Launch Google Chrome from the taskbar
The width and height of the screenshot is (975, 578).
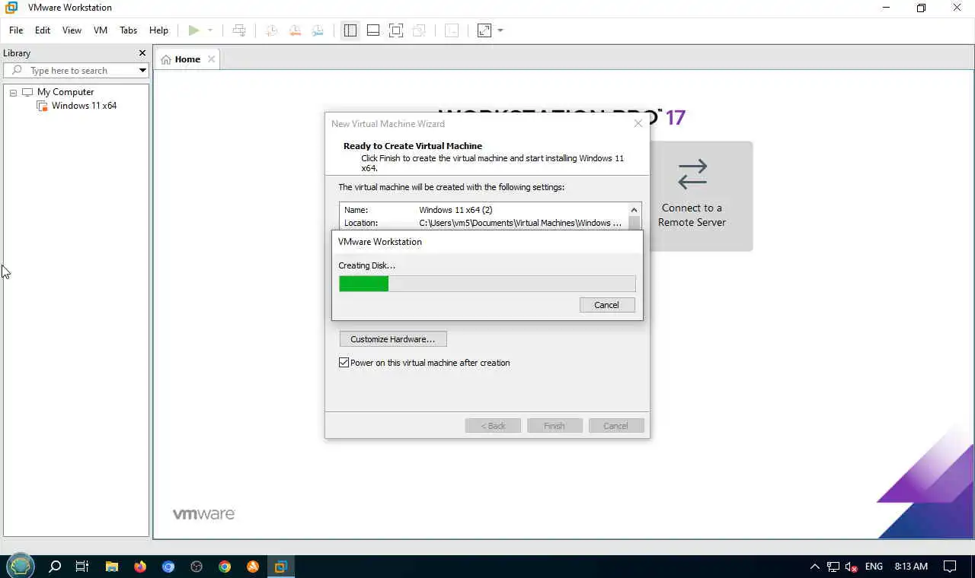[x=225, y=567]
